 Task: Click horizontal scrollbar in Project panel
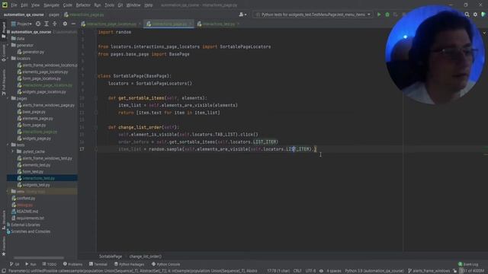tap(39, 257)
